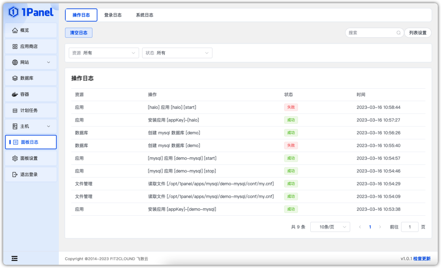Select the 数据库 layers icon
Viewport: 441px width, 268px height.
[15, 78]
